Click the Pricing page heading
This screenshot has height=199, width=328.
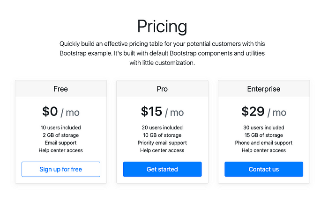tap(162, 26)
